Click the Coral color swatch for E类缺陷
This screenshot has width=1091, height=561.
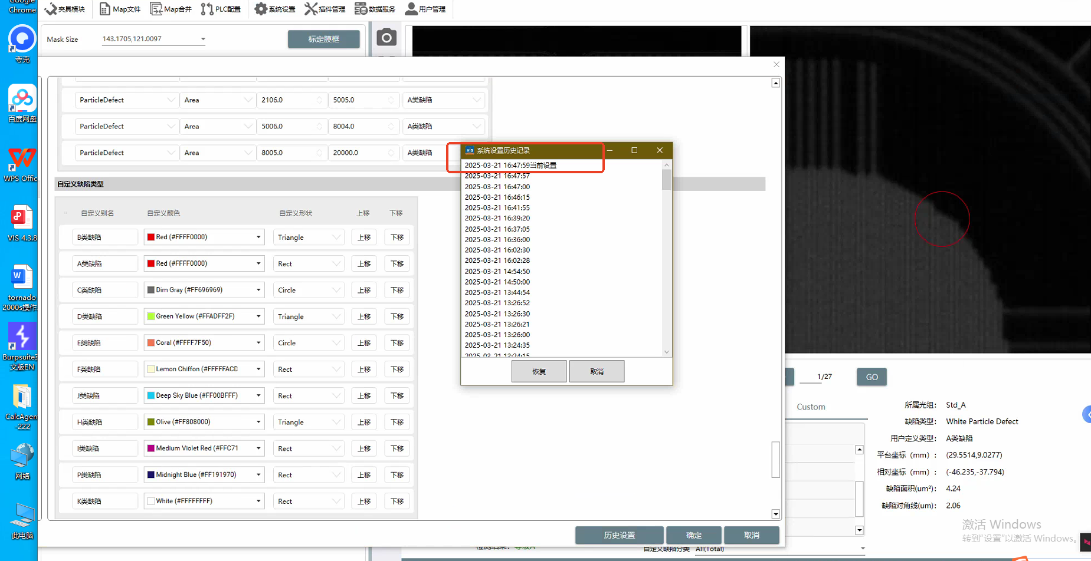point(150,342)
